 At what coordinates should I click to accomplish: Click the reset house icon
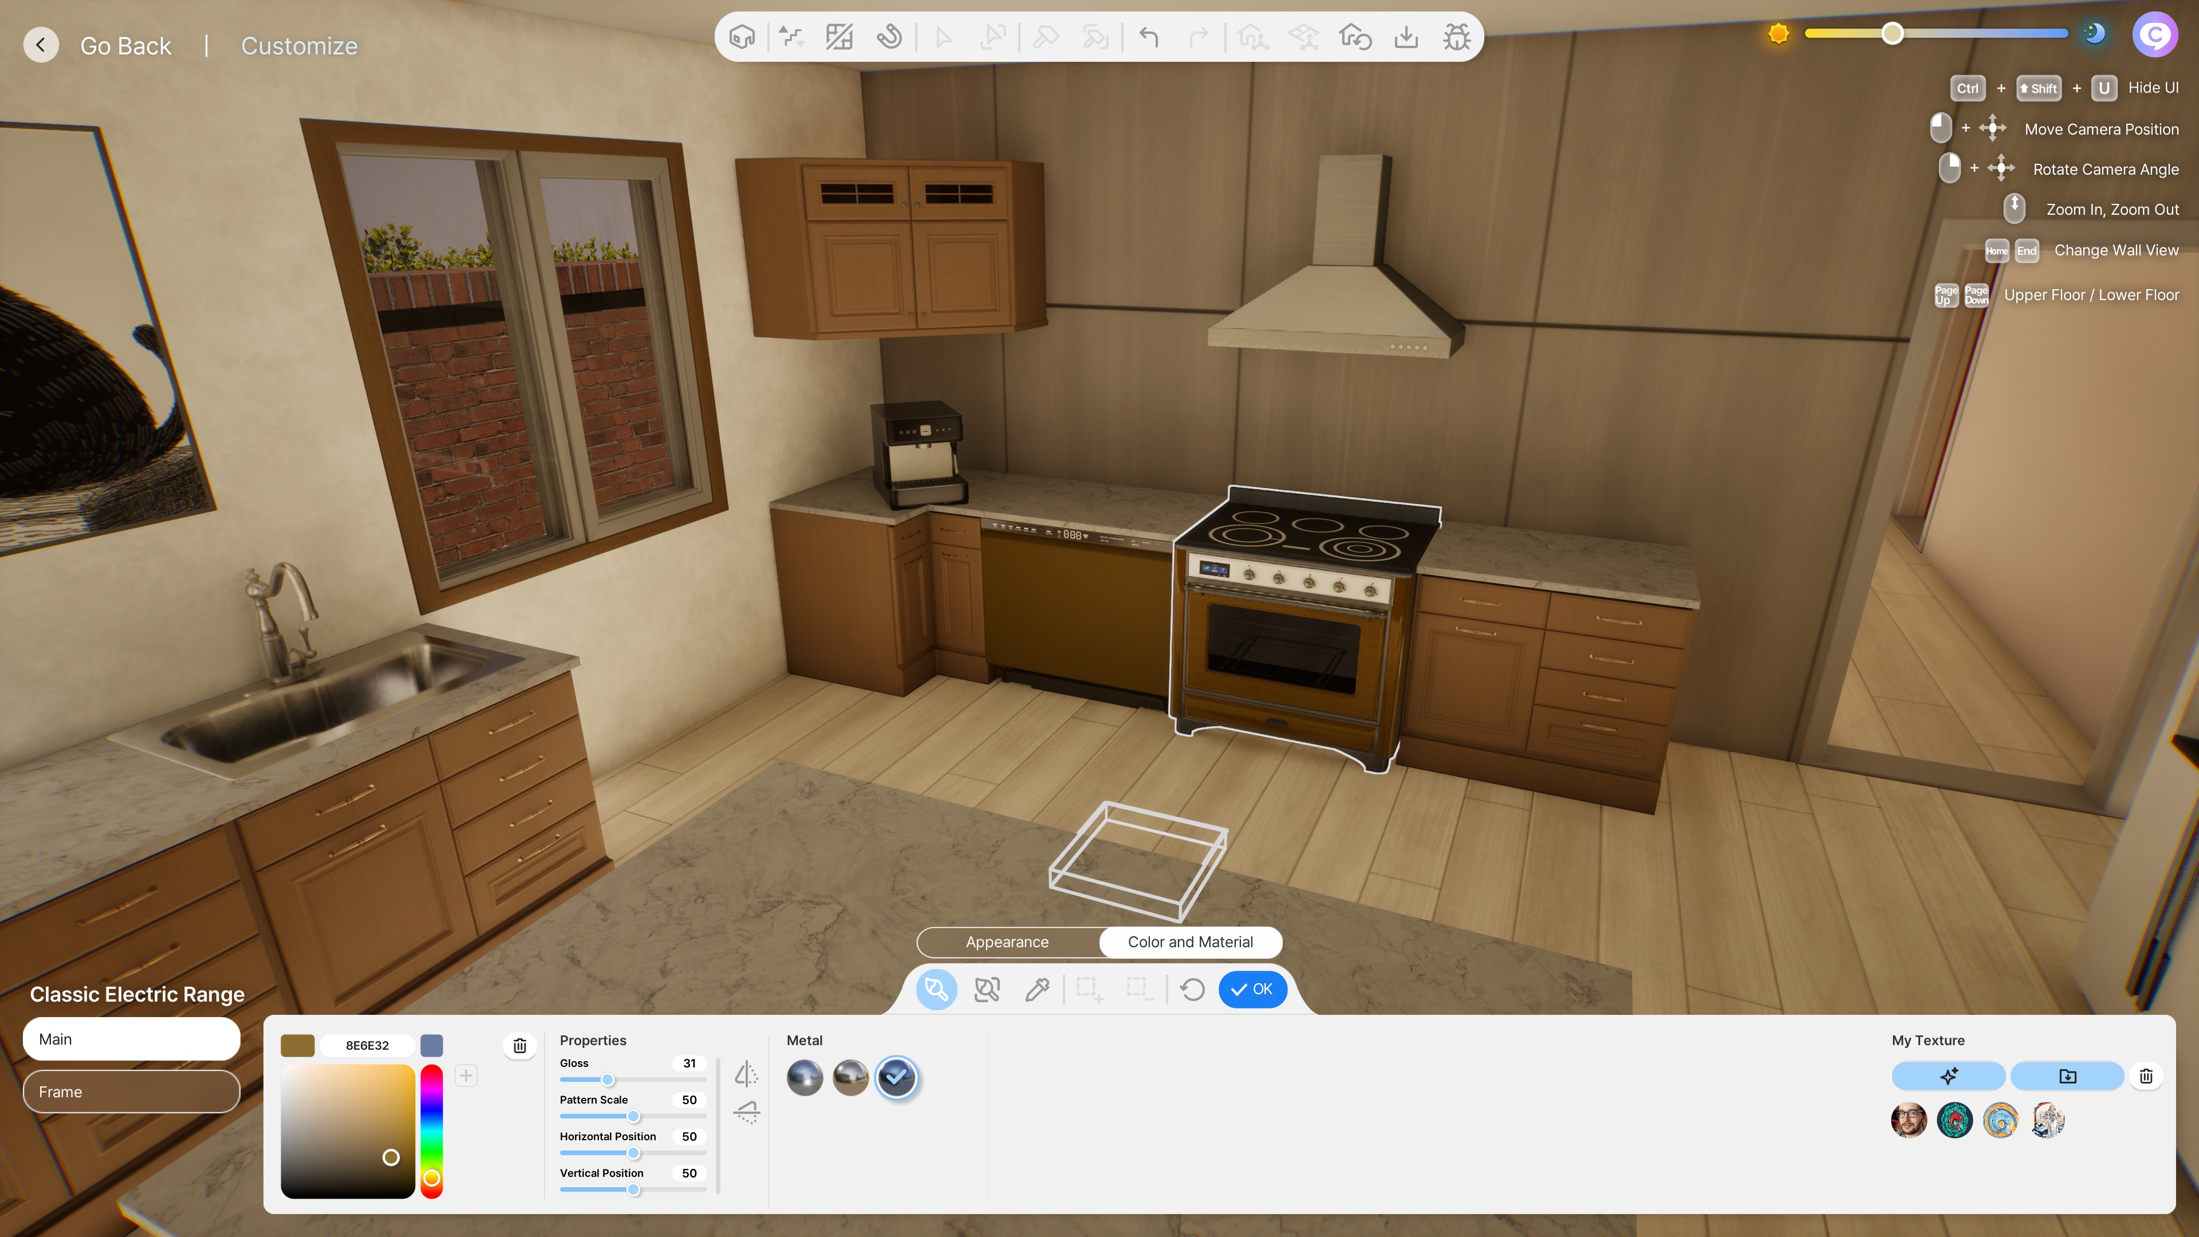(1355, 37)
